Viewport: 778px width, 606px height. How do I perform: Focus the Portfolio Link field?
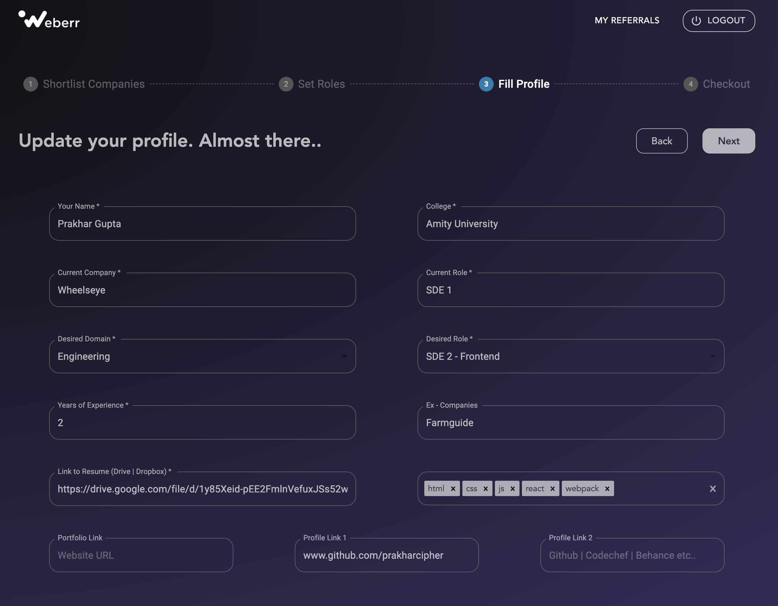pyautogui.click(x=141, y=555)
